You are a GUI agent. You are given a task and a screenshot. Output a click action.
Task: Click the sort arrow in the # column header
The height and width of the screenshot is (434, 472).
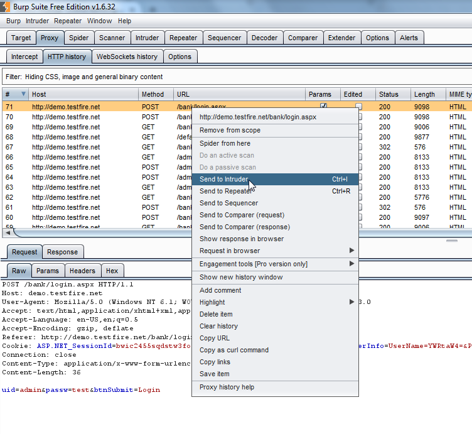24,94
